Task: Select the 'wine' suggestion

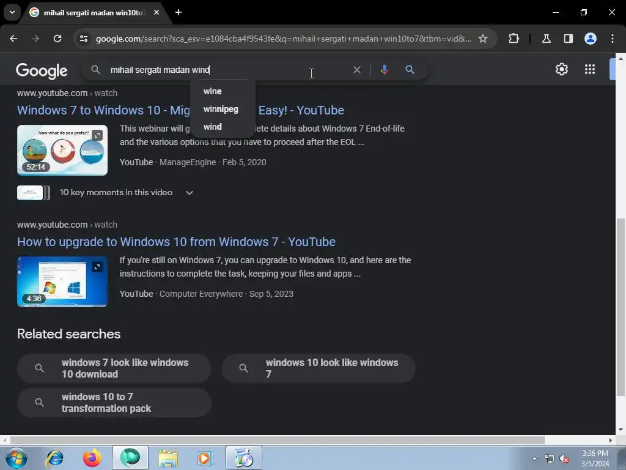Action: pyautogui.click(x=212, y=91)
